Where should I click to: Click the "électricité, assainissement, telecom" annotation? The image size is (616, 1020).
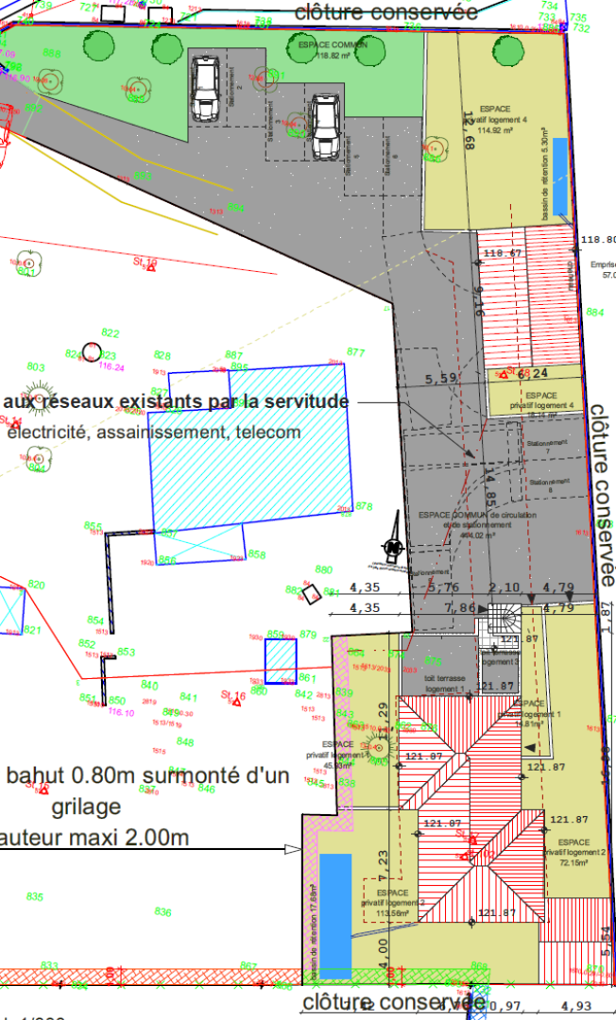[x=154, y=433]
